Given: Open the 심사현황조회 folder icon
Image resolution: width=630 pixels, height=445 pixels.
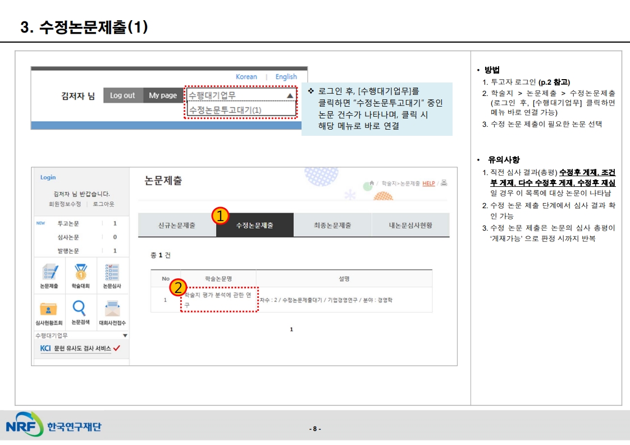Looking at the screenshot, I should pos(49,313).
